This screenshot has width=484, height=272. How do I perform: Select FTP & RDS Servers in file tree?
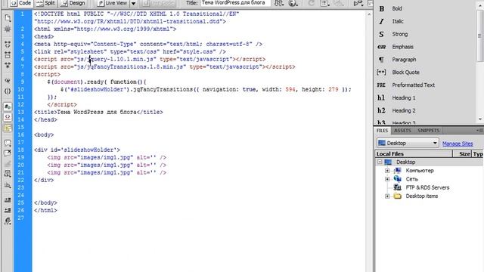[x=427, y=187]
